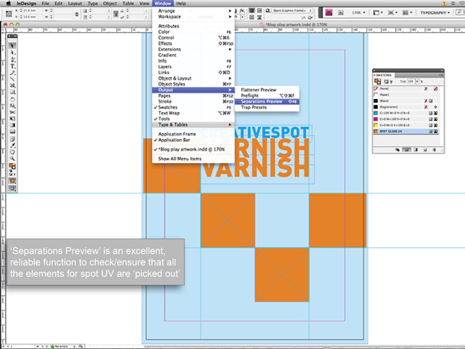Open the View Options dropdown
Screen dimensions: 465x349
point(378,12)
